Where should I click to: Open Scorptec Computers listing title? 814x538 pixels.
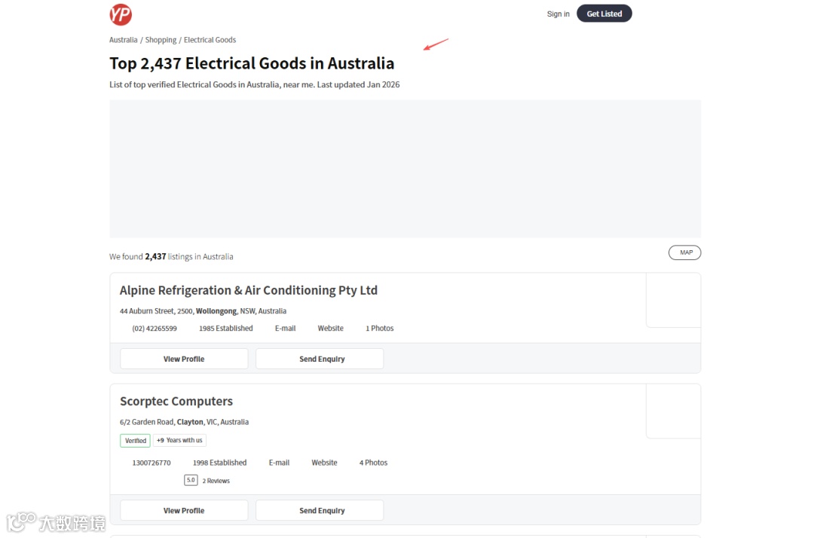176,401
